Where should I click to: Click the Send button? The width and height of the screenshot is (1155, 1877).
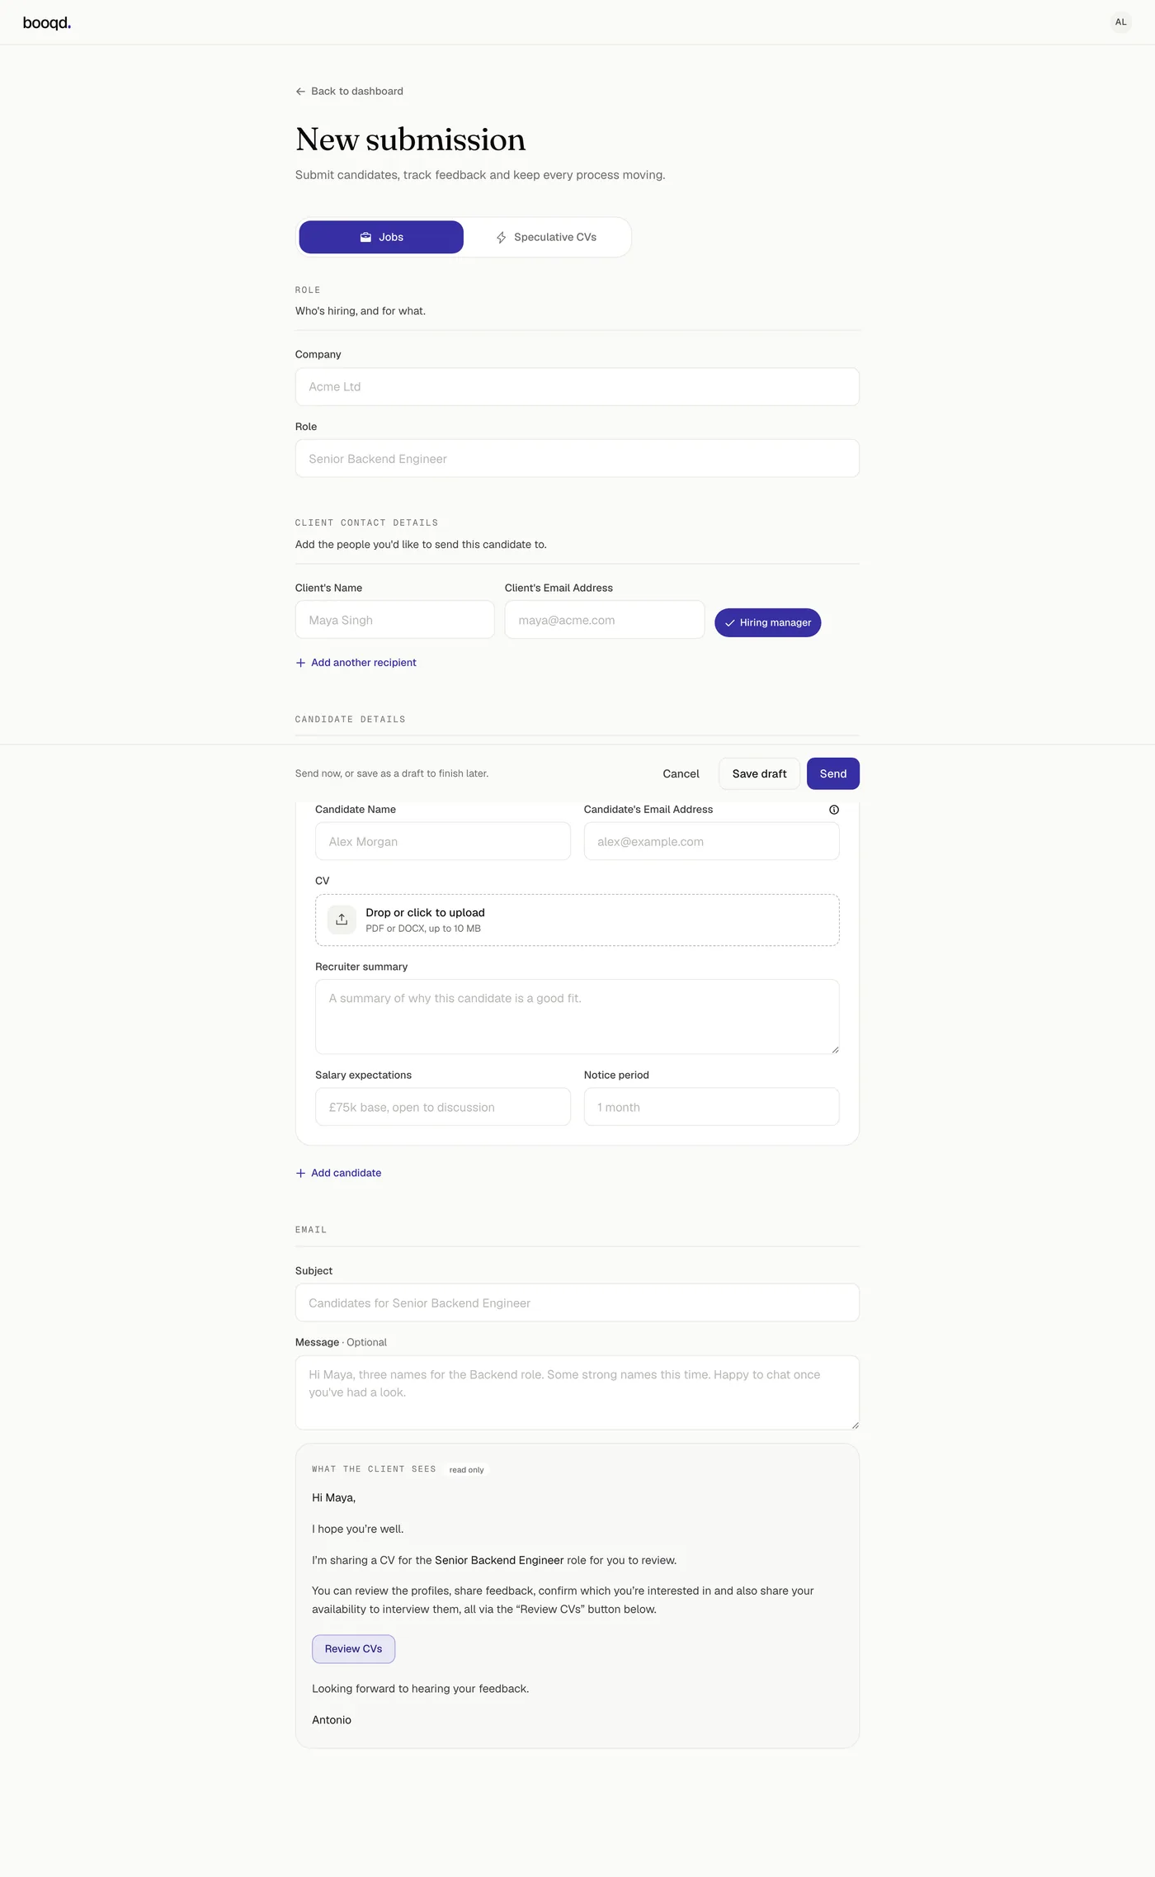pyautogui.click(x=833, y=773)
